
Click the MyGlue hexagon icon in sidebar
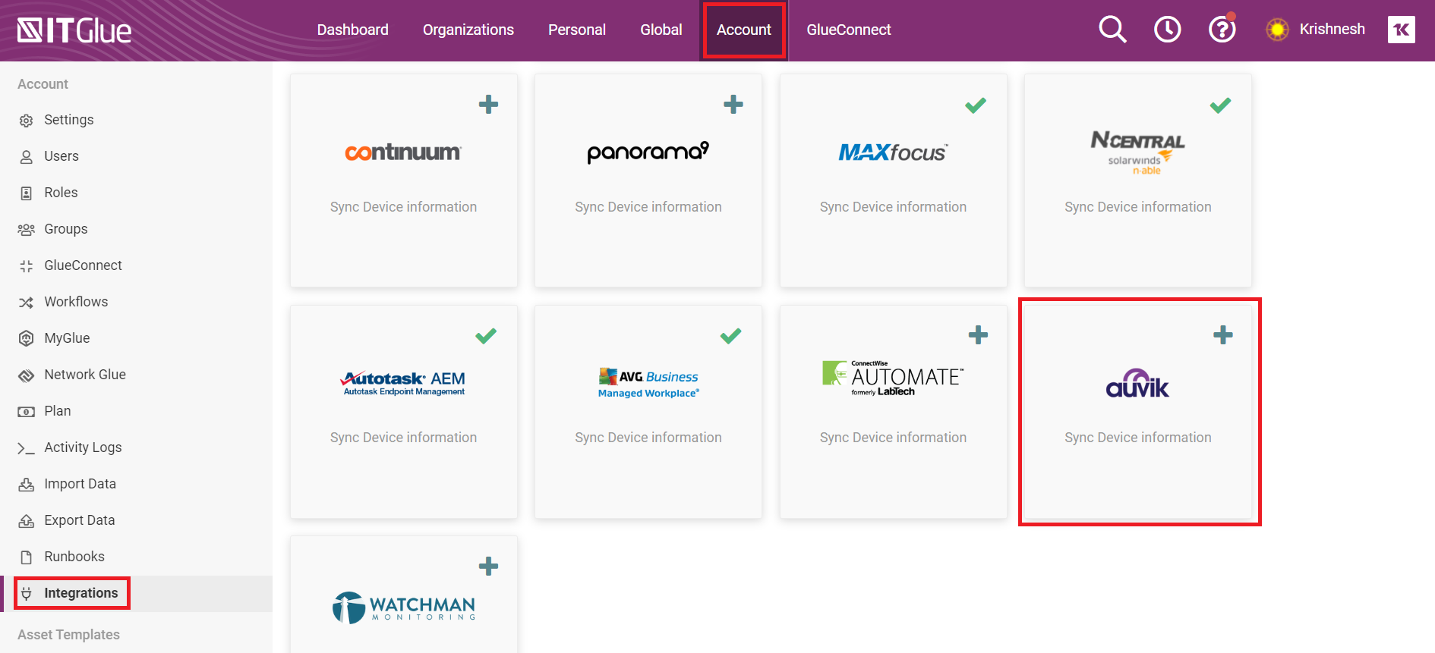coord(27,338)
